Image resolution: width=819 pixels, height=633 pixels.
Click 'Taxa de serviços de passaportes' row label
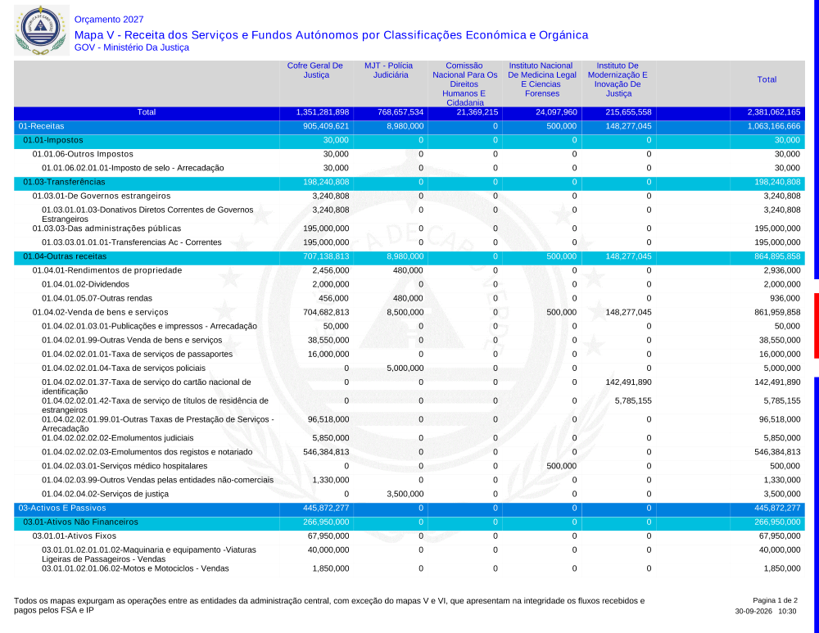[138, 354]
